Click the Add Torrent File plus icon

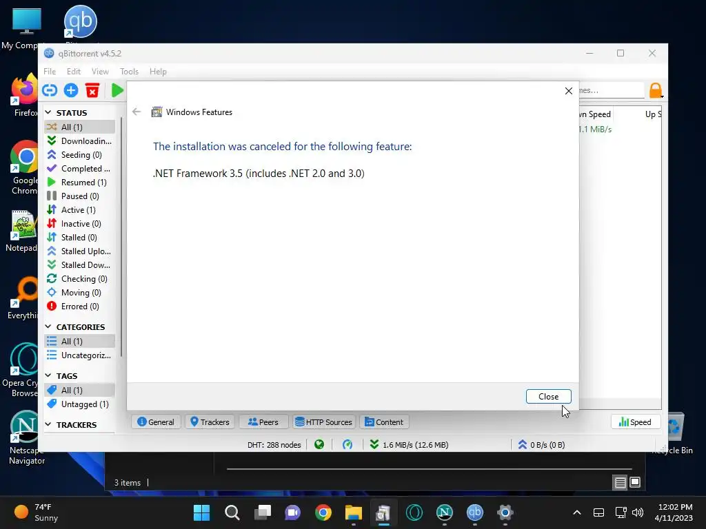71,90
